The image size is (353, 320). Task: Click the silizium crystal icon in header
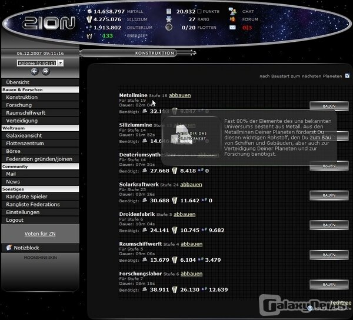click(x=89, y=19)
